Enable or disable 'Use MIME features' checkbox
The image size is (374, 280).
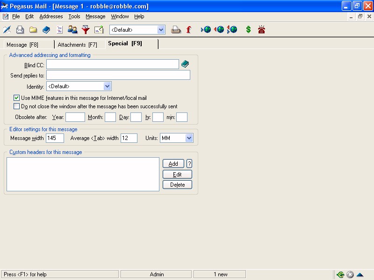16,98
